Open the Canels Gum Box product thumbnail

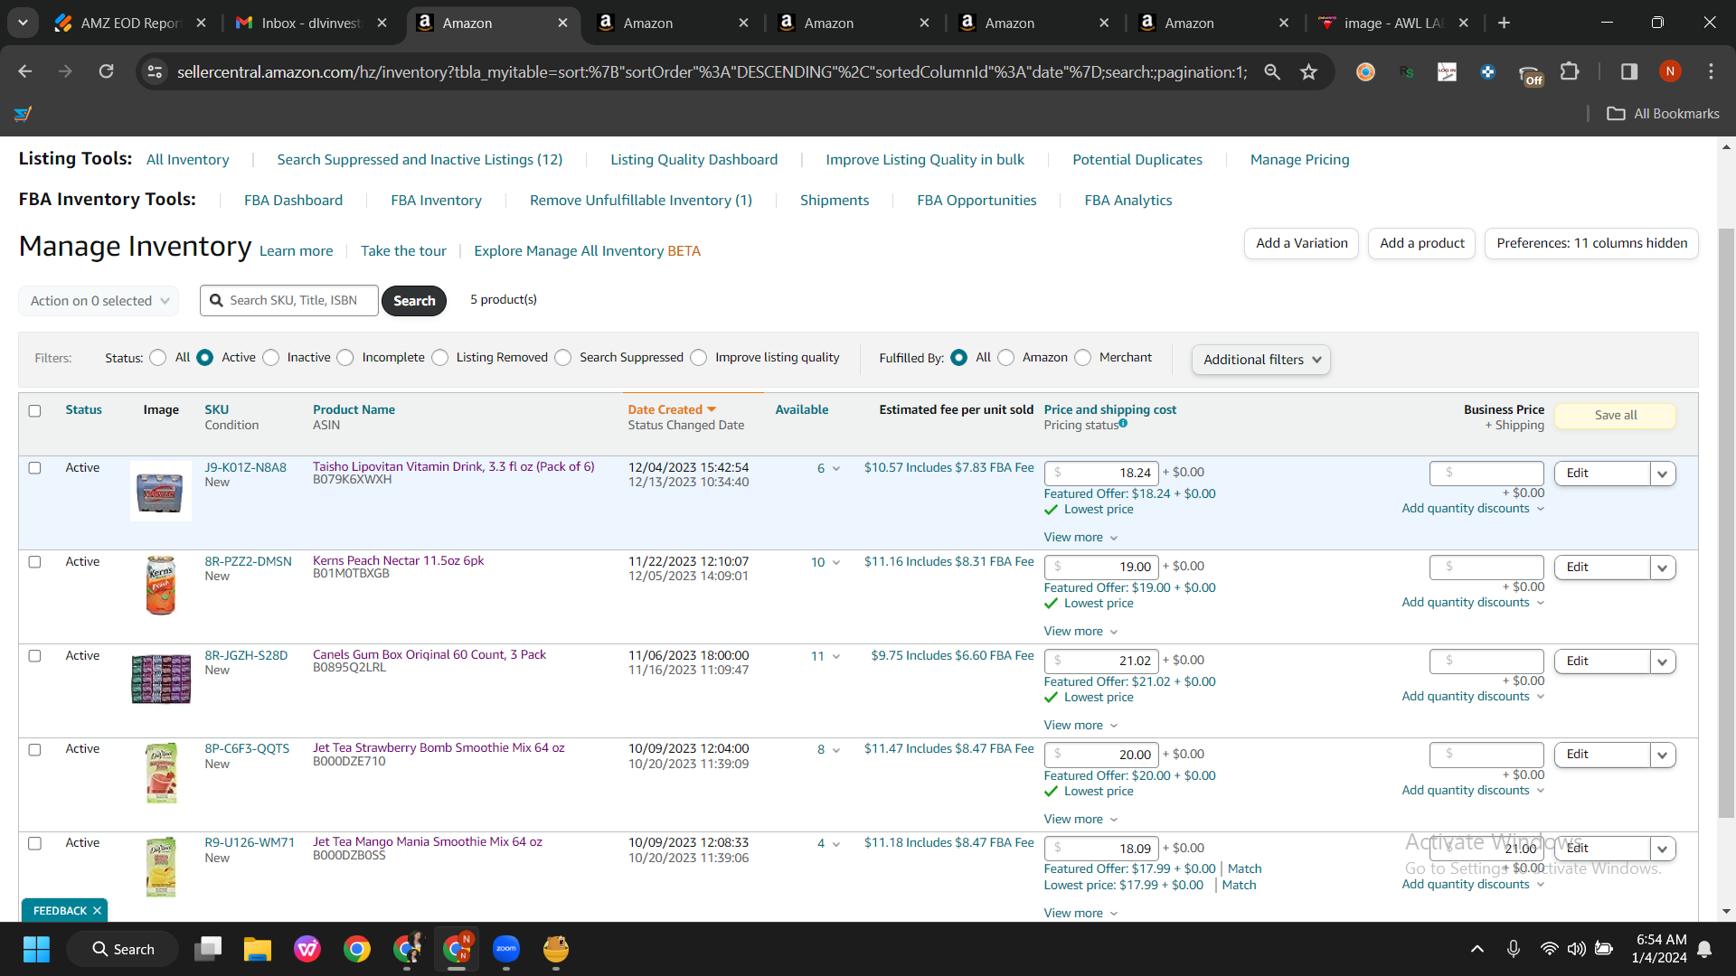point(161,680)
